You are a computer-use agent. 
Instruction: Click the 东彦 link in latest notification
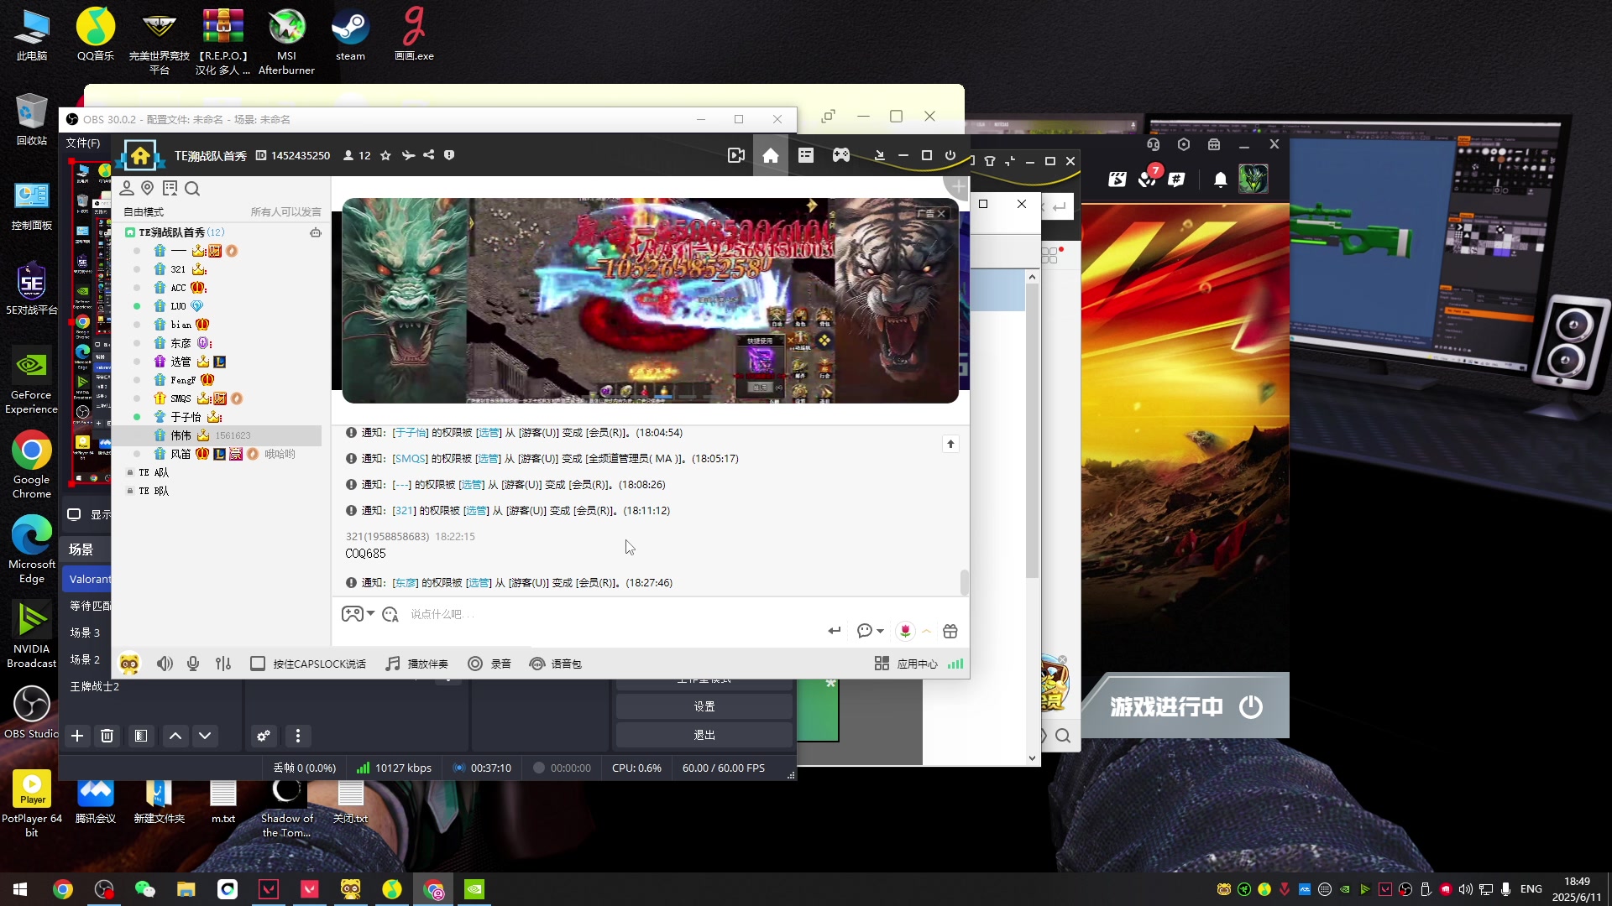(x=406, y=583)
